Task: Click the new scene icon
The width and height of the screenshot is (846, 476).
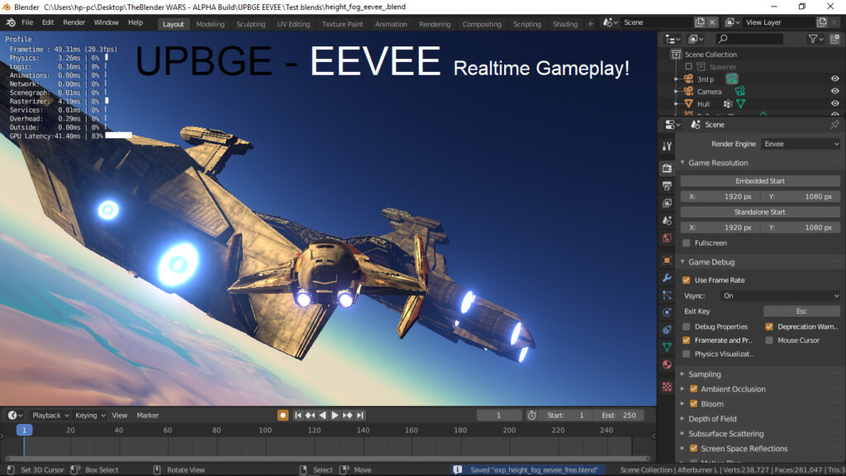Action: (700, 22)
